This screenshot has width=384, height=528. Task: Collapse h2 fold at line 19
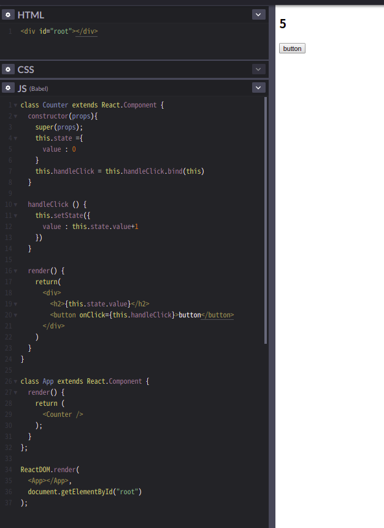point(15,304)
